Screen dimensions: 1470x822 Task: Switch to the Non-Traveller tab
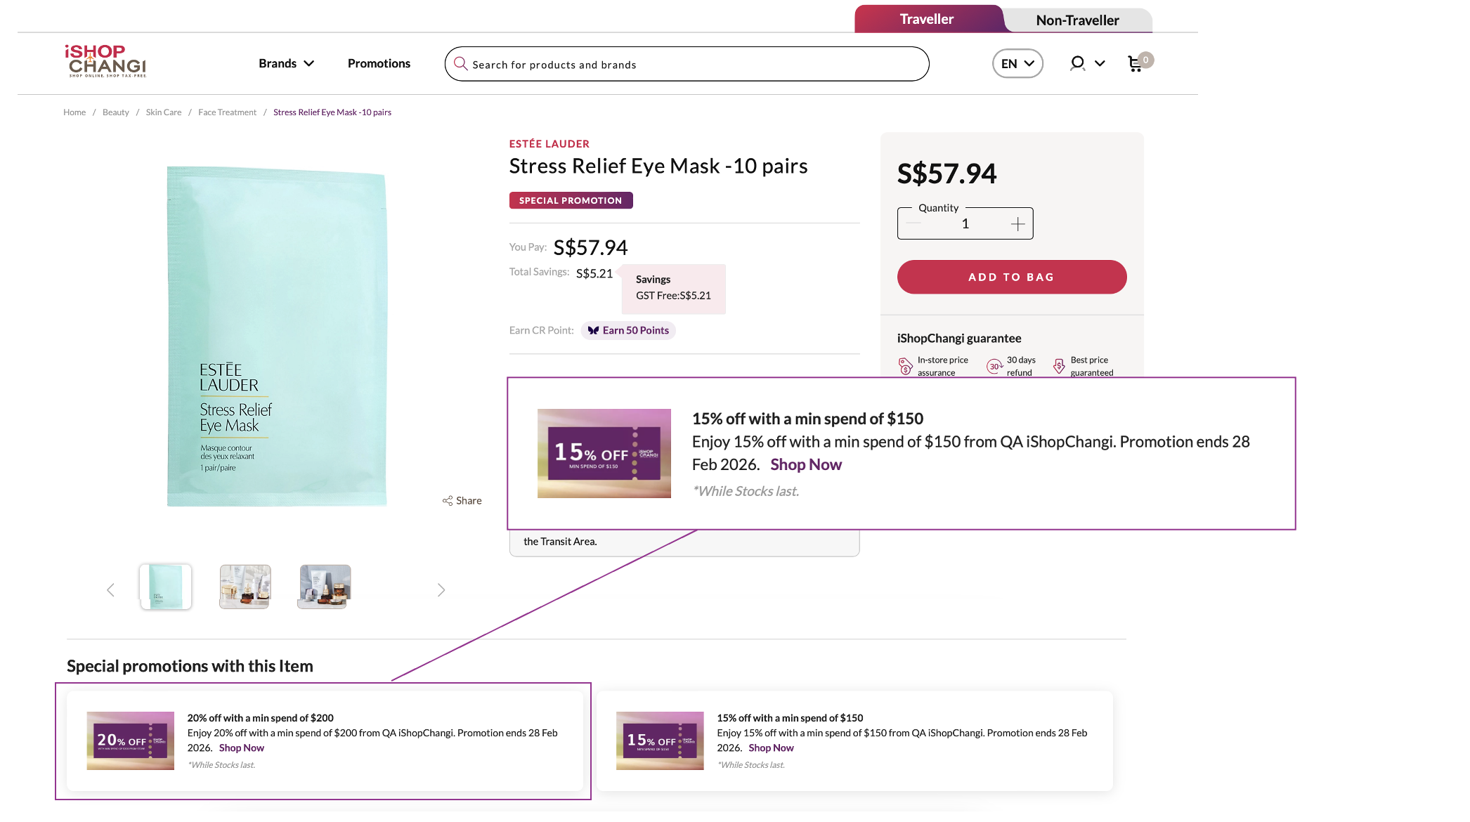coord(1077,20)
